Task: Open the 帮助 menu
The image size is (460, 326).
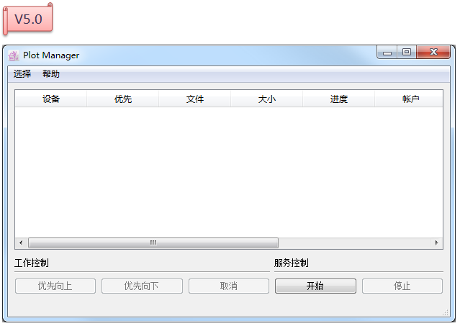Action: coord(51,74)
